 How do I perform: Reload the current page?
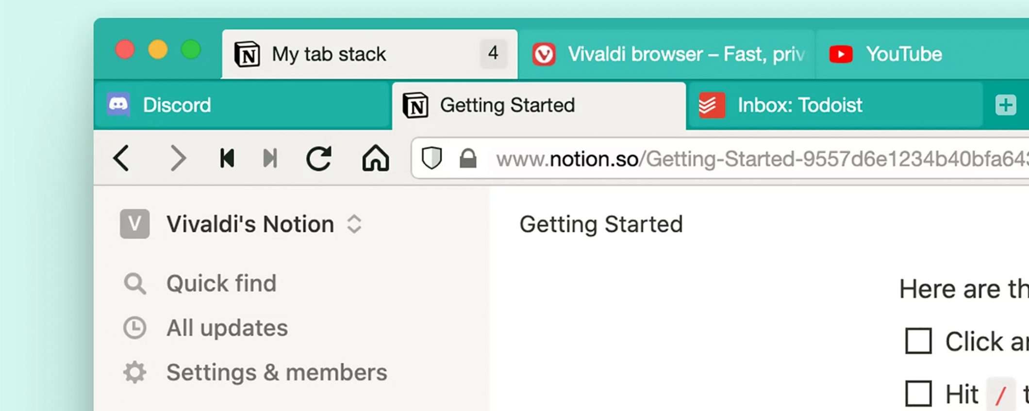coord(318,158)
